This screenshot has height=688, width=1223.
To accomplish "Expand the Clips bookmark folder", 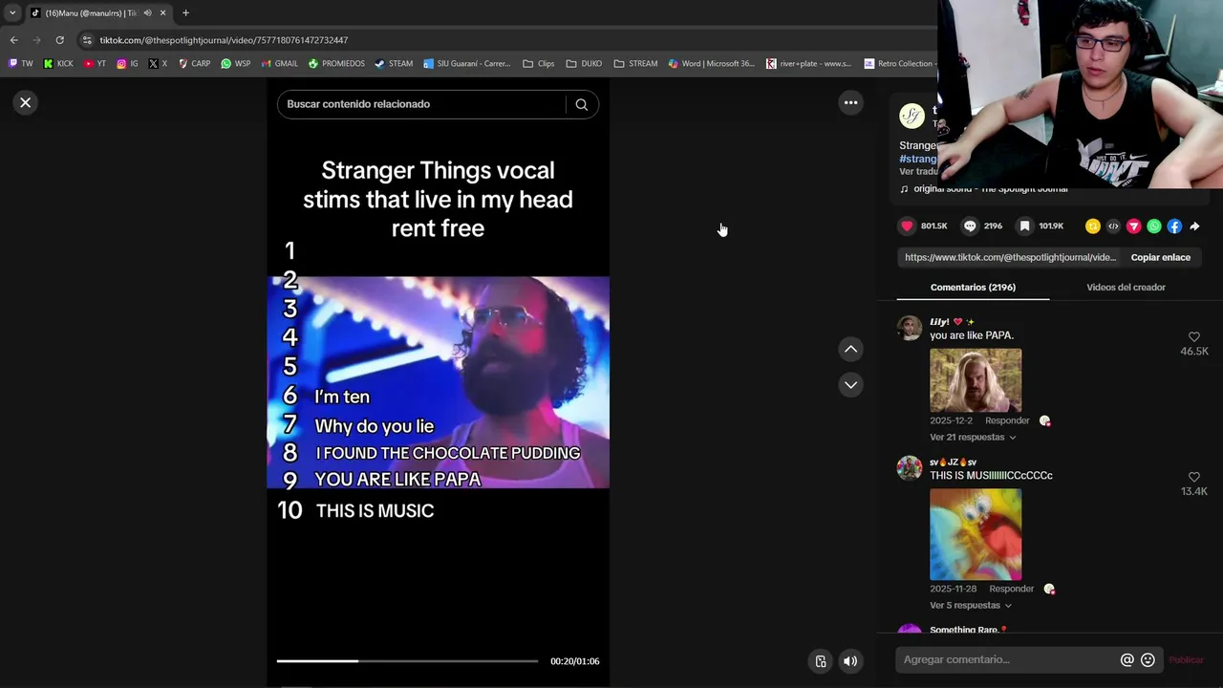I will (x=539, y=64).
